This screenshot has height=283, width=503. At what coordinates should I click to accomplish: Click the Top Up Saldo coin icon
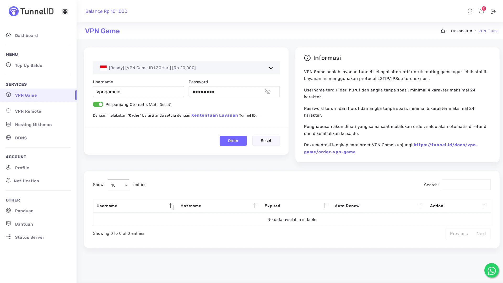coord(8,65)
